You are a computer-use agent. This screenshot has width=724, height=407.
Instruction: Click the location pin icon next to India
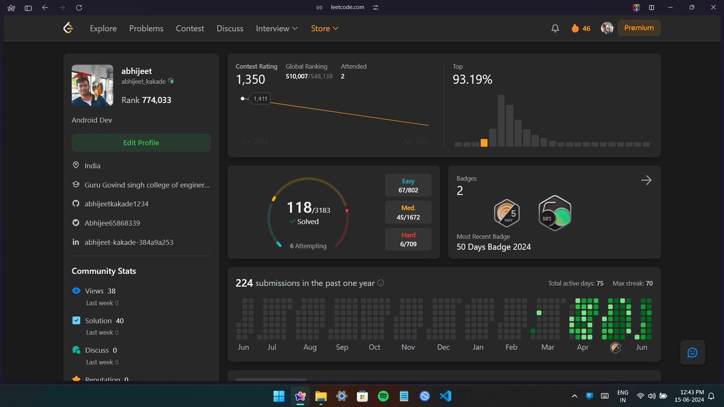(x=76, y=165)
